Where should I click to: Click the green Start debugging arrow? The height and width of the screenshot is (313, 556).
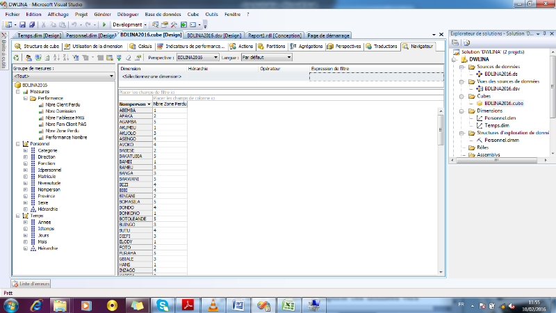(x=104, y=24)
